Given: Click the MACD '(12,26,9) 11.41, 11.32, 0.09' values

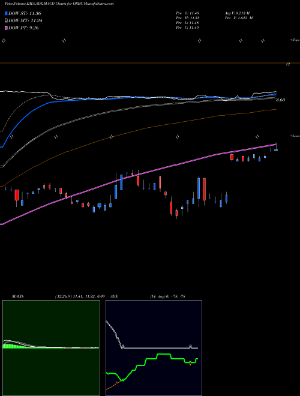Looking at the screenshot, I should coord(80,296).
